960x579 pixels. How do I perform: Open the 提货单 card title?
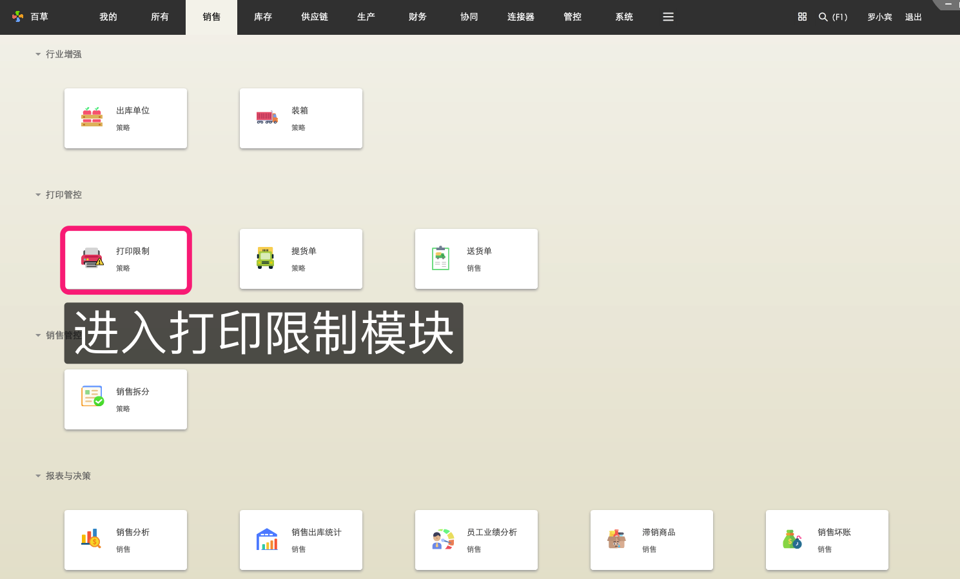304,251
